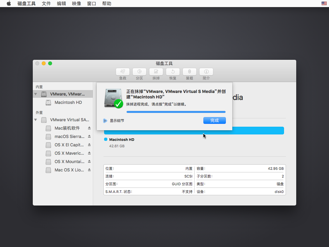The height and width of the screenshot is (247, 329).
Task: Click the Macintosh HD label below partition bar
Action: [122, 140]
